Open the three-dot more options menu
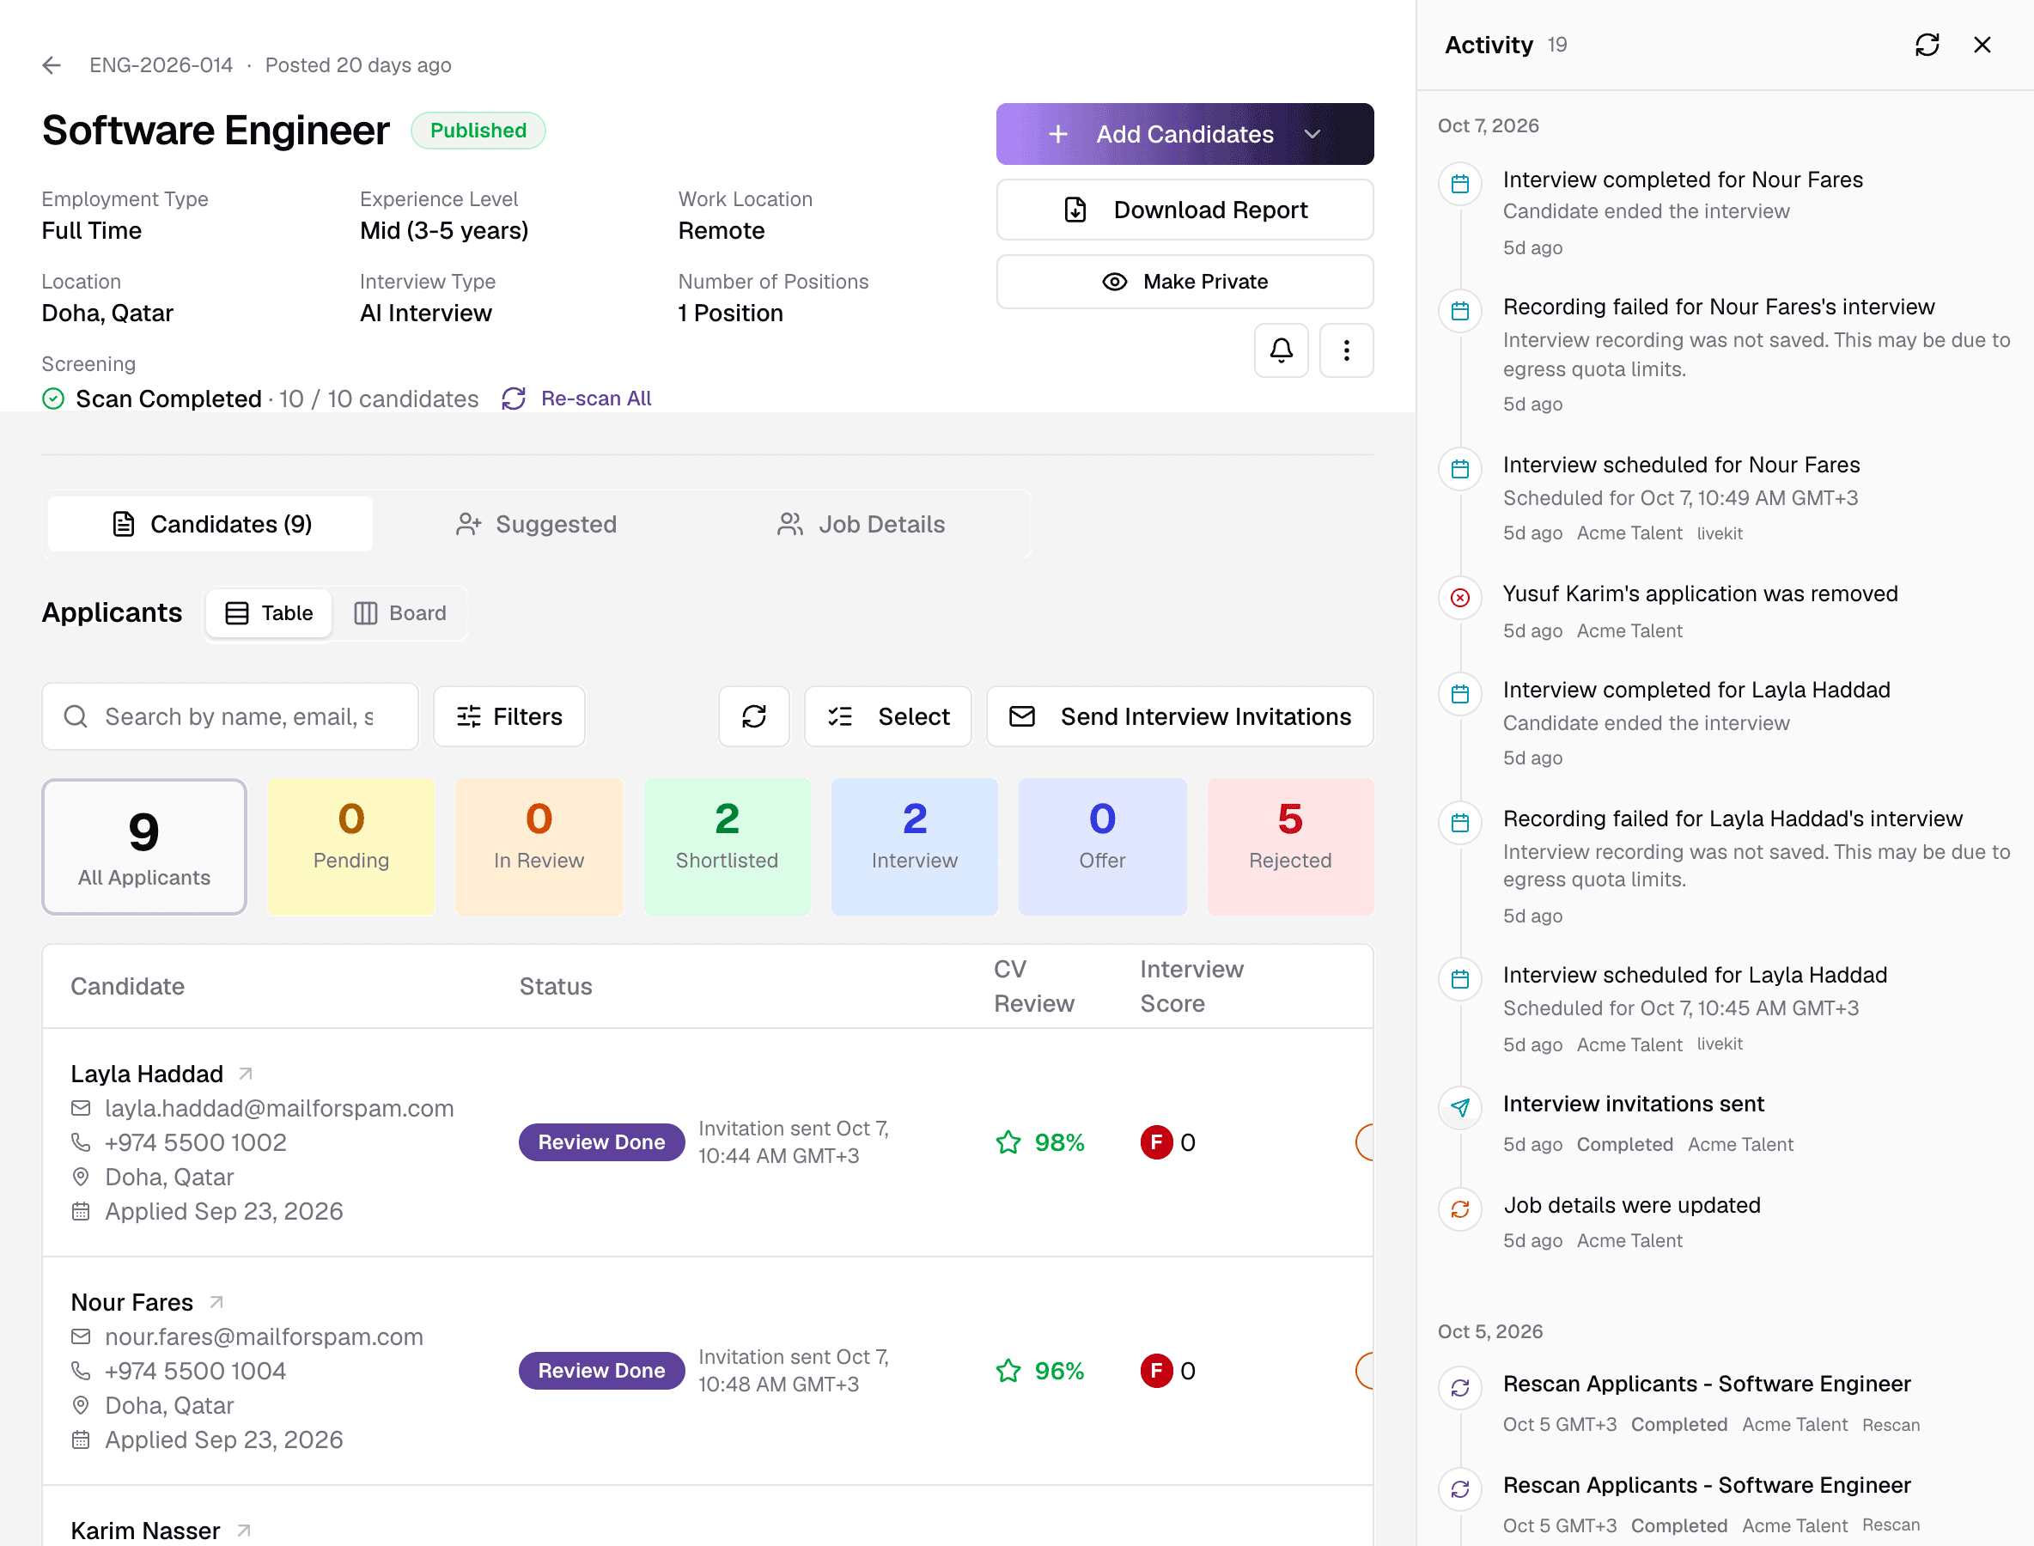Screen dimensions: 2034x1546 (1347, 350)
